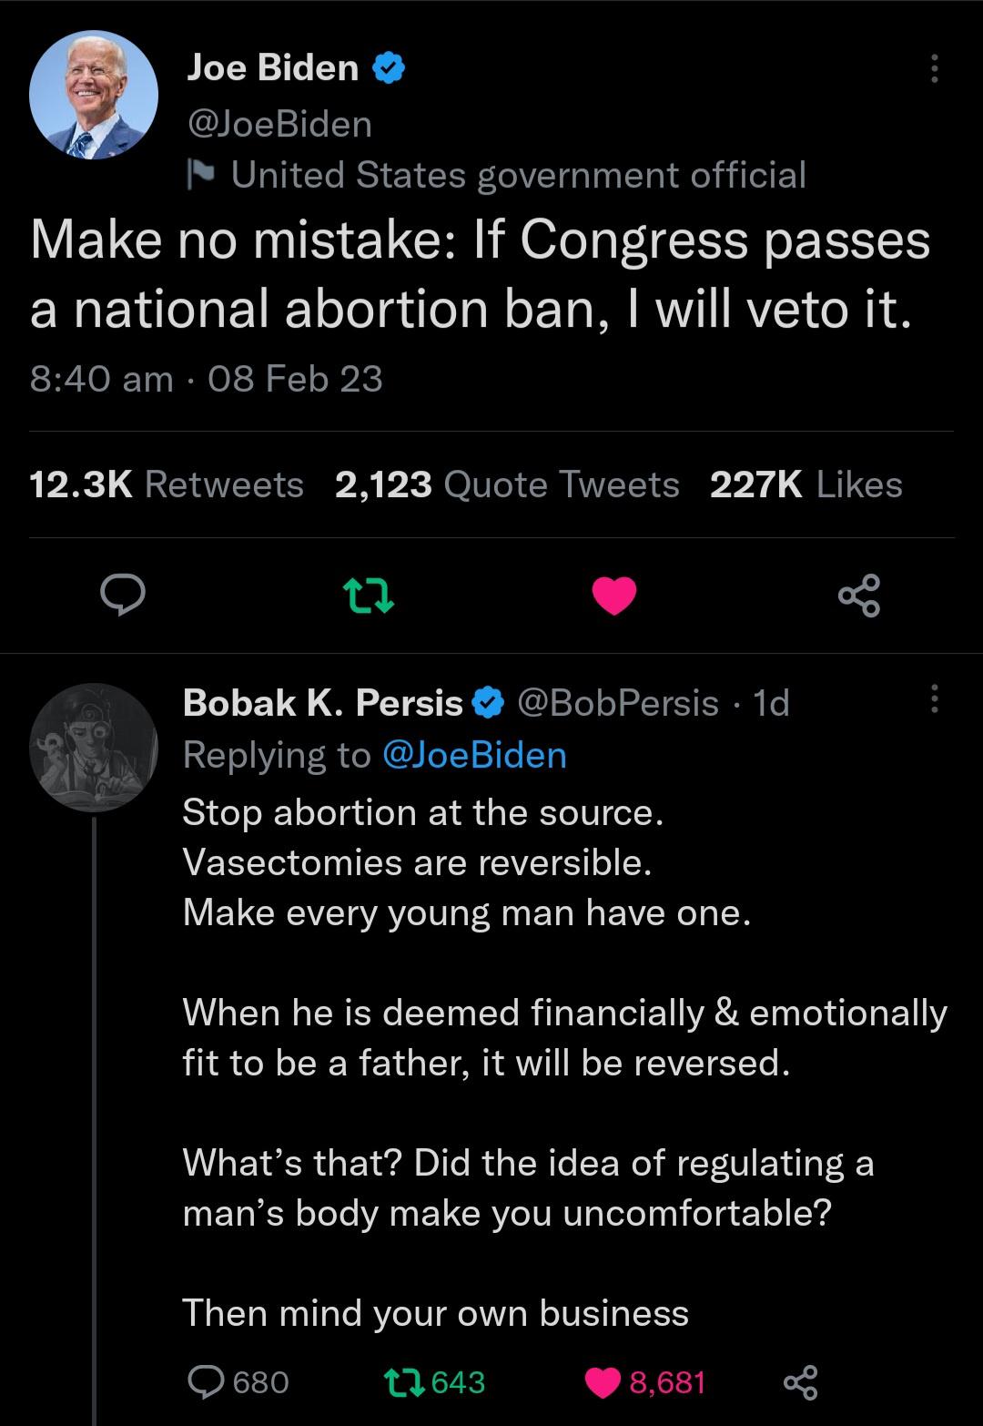Open Joe Biden's profile picture

coord(93,96)
